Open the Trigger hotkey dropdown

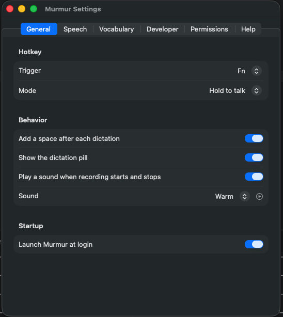pos(256,71)
